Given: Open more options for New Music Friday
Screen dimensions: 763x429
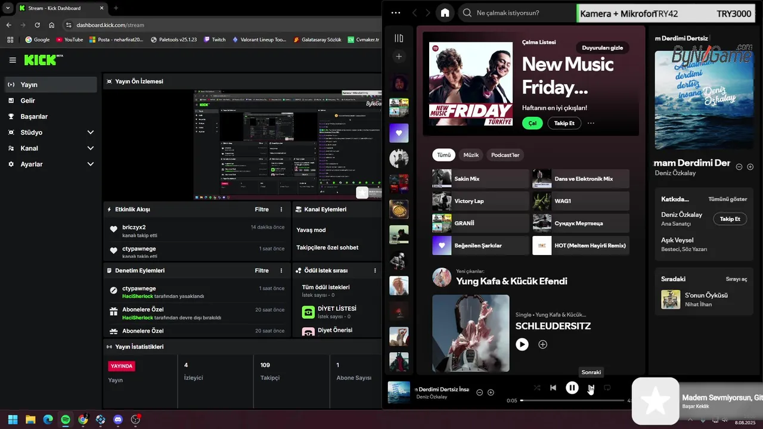Looking at the screenshot, I should pos(591,123).
